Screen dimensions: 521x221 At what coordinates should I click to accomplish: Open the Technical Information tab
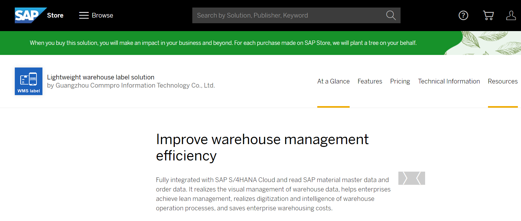[x=449, y=81]
